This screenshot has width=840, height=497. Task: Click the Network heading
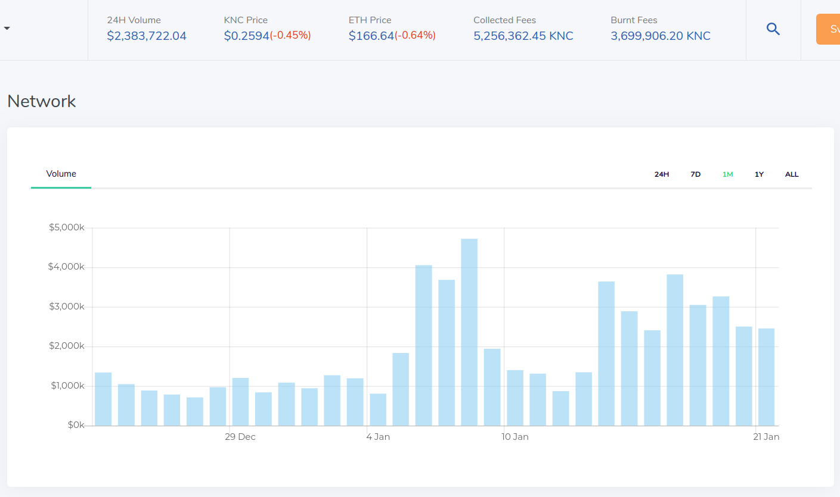42,101
